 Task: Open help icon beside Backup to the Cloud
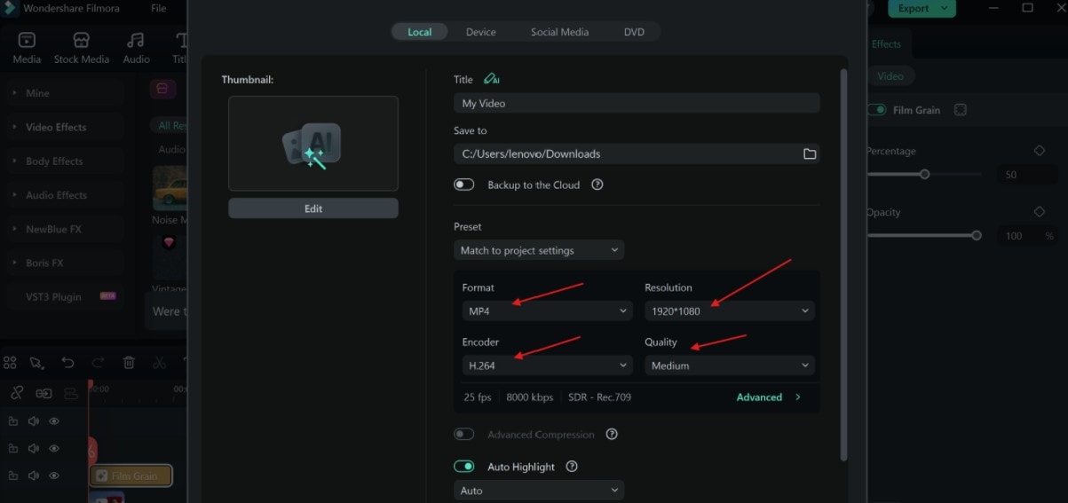click(x=597, y=185)
